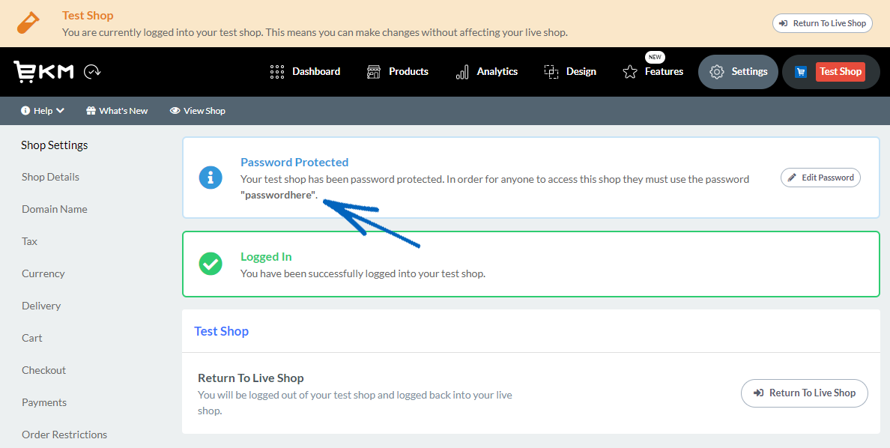Viewport: 890px width, 448px height.
Task: Click the Edit Password button
Action: (x=820, y=178)
